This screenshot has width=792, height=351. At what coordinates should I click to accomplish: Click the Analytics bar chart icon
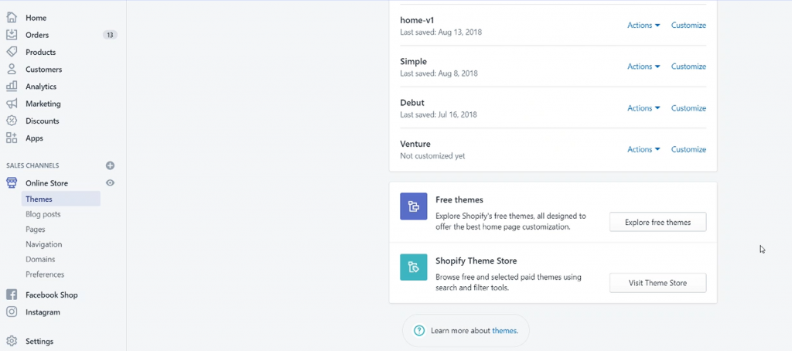[x=12, y=87]
